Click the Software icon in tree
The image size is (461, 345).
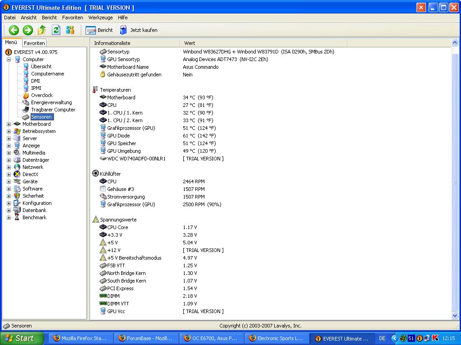point(17,189)
